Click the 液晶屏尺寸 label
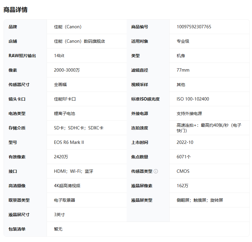 point(19,215)
